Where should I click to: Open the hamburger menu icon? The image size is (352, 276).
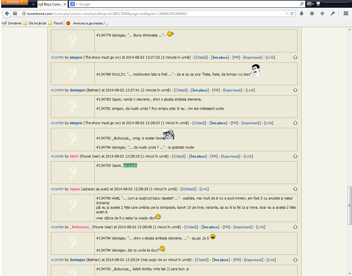(346, 14)
